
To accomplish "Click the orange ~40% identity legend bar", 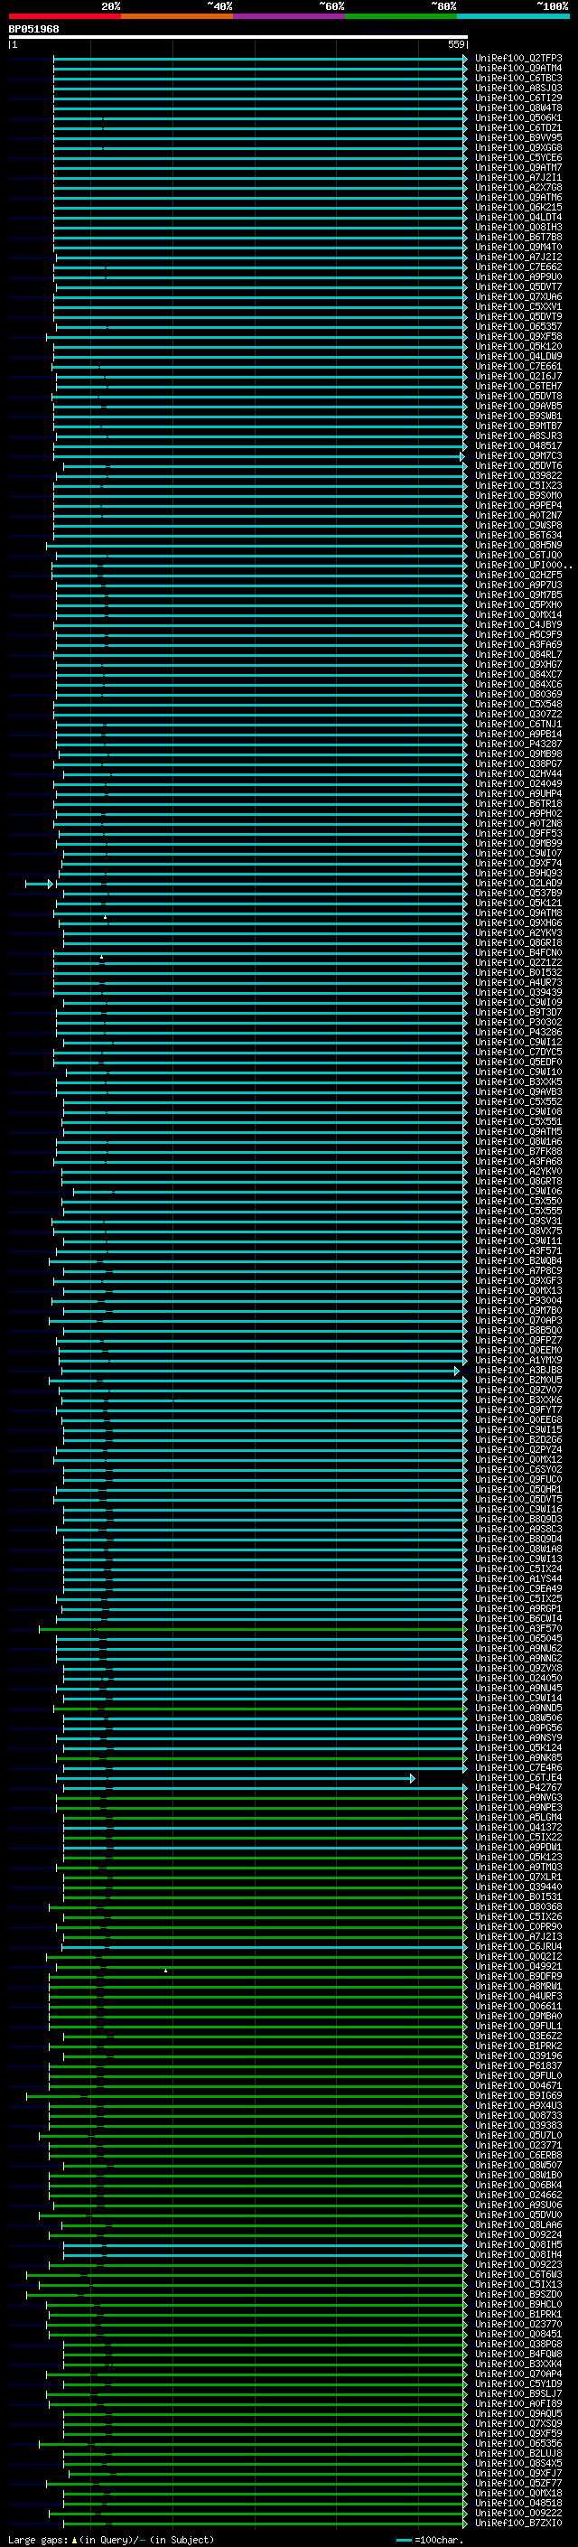I will pos(177,16).
